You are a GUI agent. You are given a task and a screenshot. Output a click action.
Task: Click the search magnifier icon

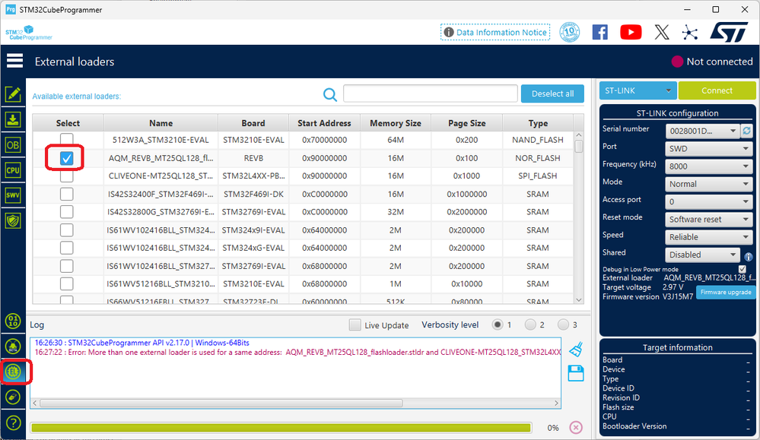click(x=330, y=94)
